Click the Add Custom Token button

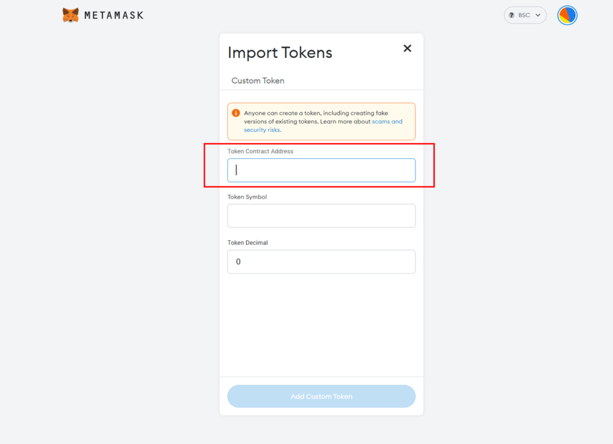point(321,396)
